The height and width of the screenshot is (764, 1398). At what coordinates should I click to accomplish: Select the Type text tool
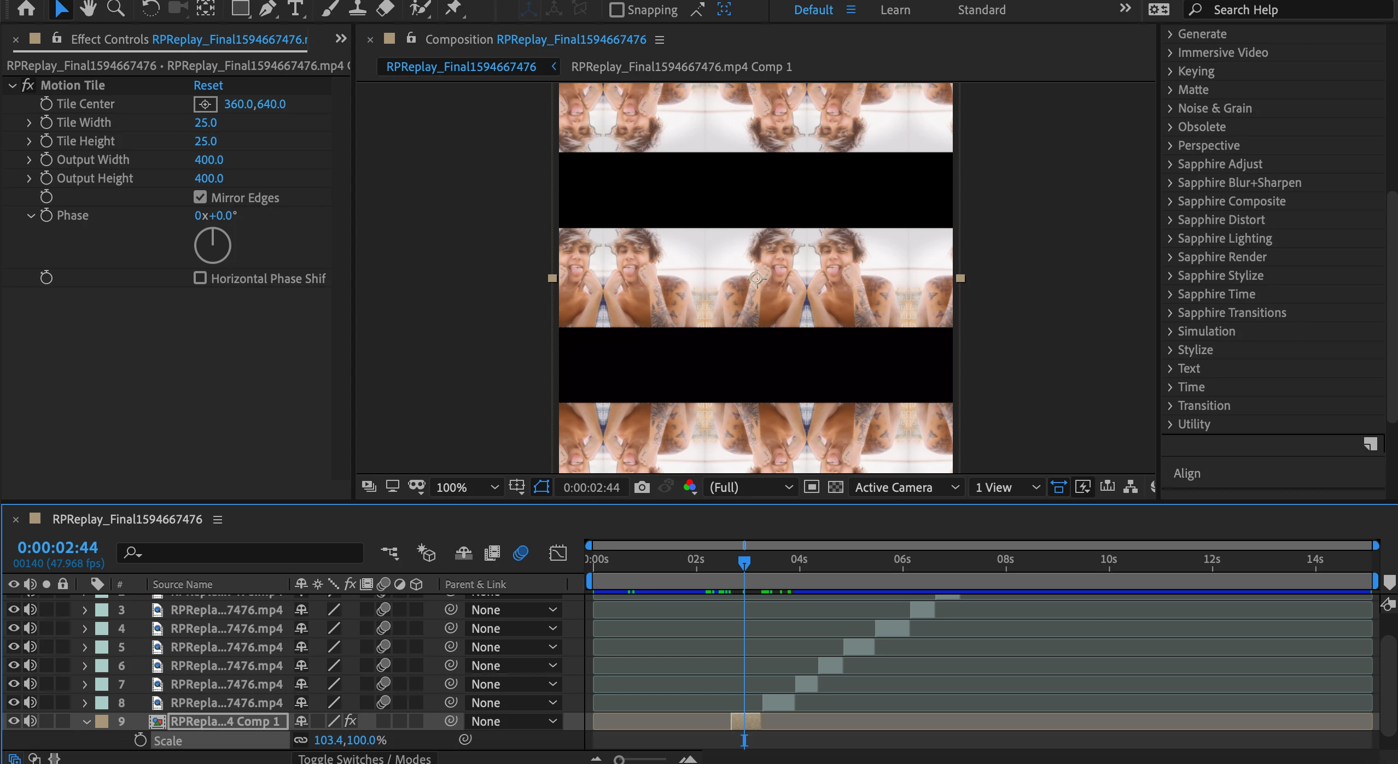point(295,9)
